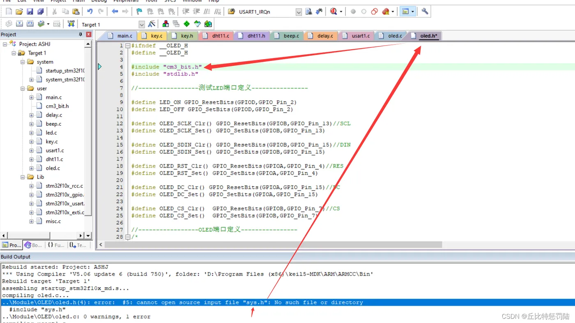Open a file using the open-folder toolbar icon
This screenshot has height=323, width=575.
(19, 12)
